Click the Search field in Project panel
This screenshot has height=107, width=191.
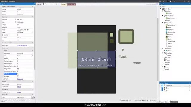[x=175, y=6]
